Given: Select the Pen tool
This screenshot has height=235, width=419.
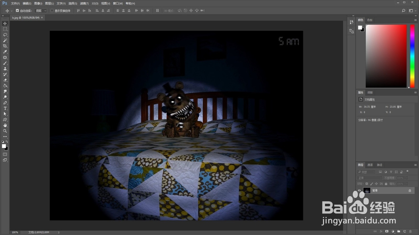Looking at the screenshot, I should (5, 103).
